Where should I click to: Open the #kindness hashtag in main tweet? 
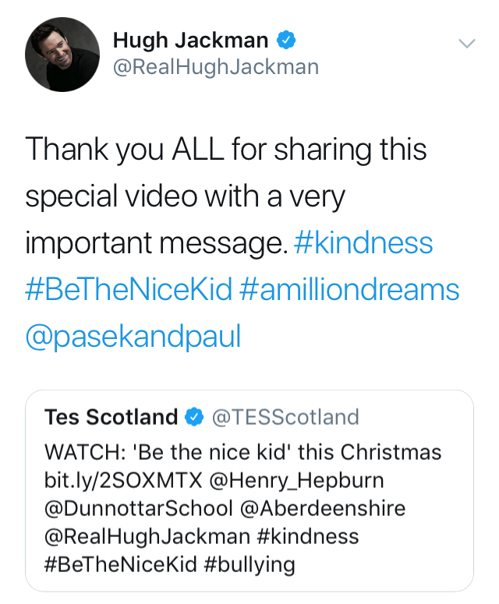point(364,243)
